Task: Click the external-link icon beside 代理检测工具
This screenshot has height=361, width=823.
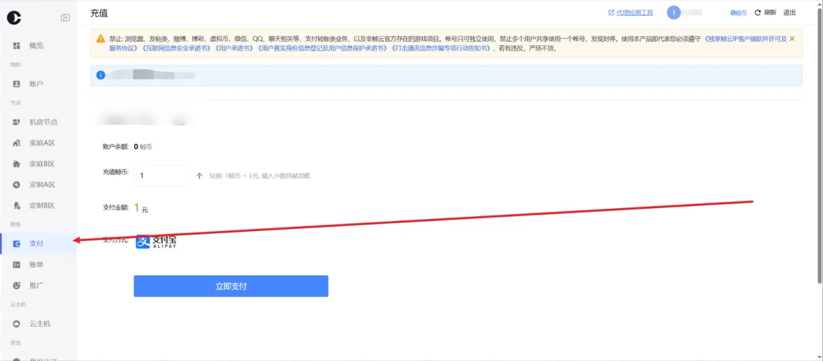Action: [611, 13]
